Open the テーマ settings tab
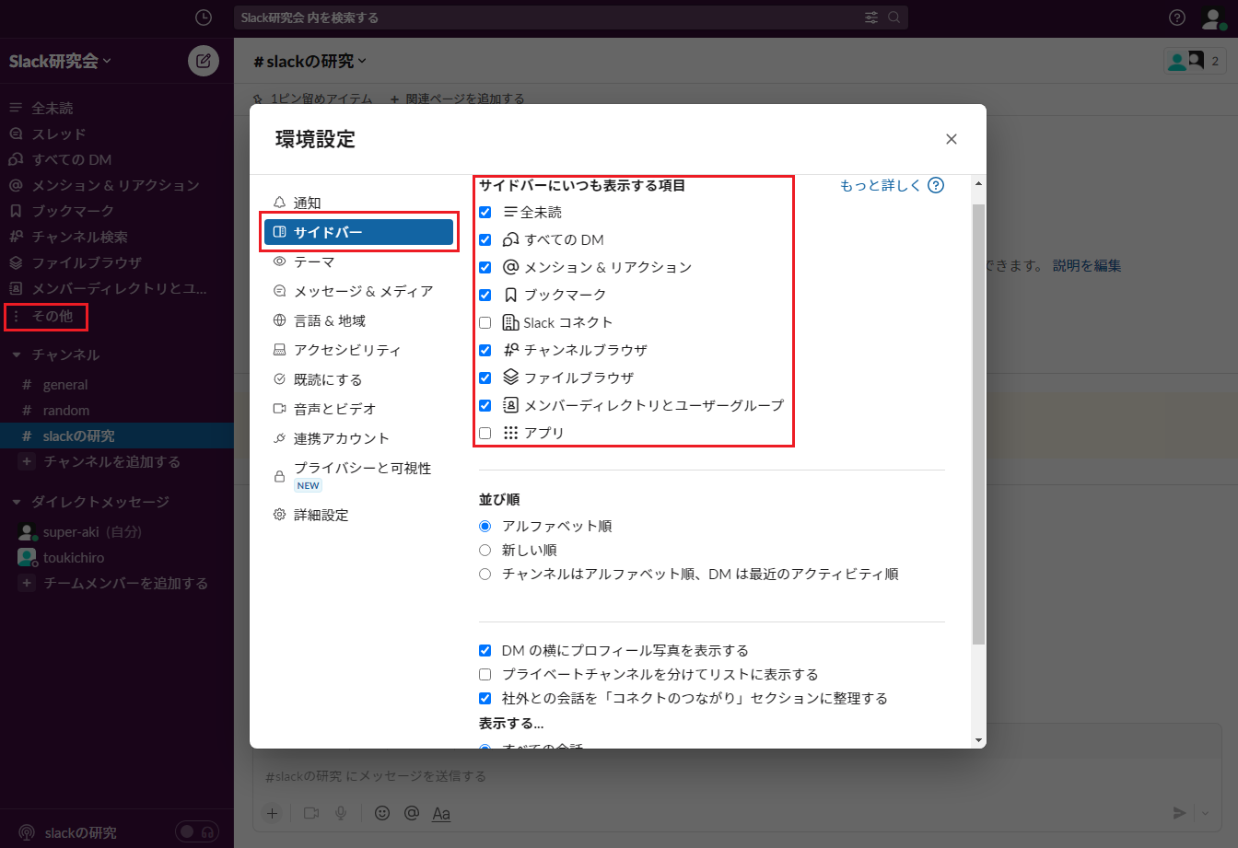 pyautogui.click(x=313, y=261)
